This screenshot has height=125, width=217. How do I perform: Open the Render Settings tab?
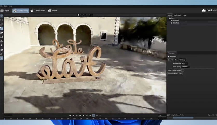tap(180, 60)
